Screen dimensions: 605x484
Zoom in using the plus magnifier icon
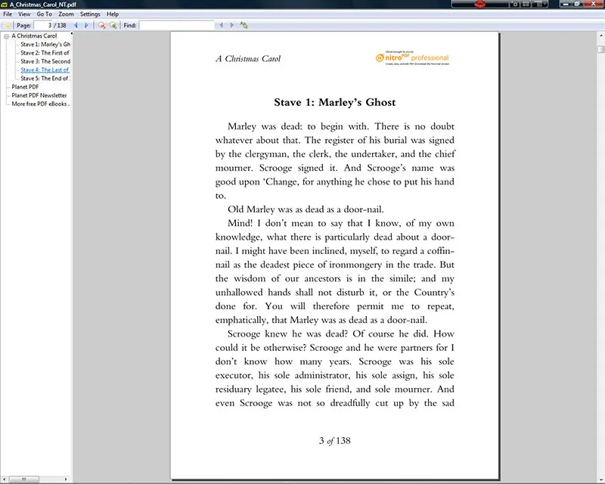[113, 26]
